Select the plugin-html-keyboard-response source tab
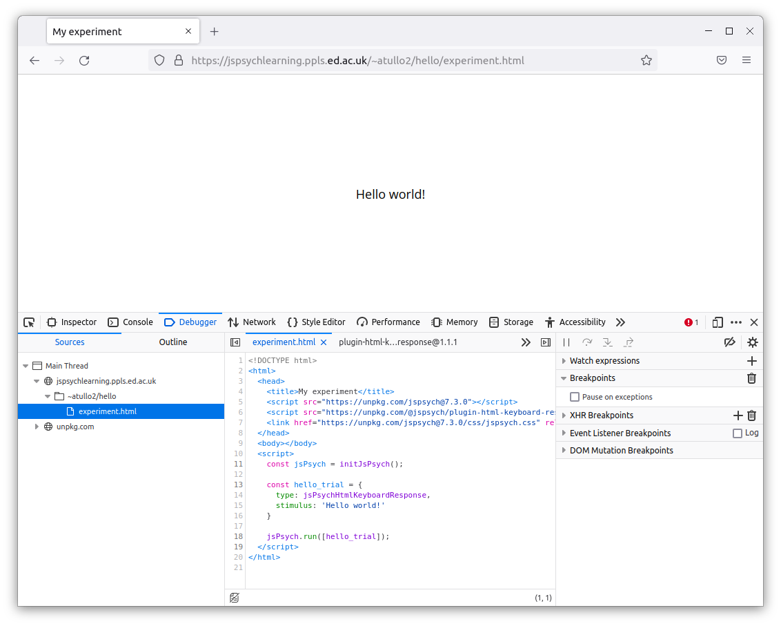The width and height of the screenshot is (781, 626). tap(398, 342)
